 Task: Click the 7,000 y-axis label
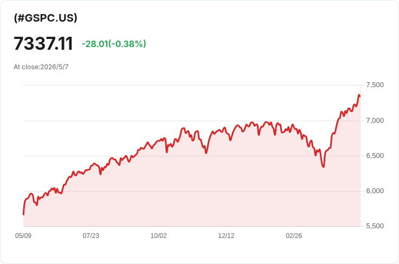click(x=375, y=121)
